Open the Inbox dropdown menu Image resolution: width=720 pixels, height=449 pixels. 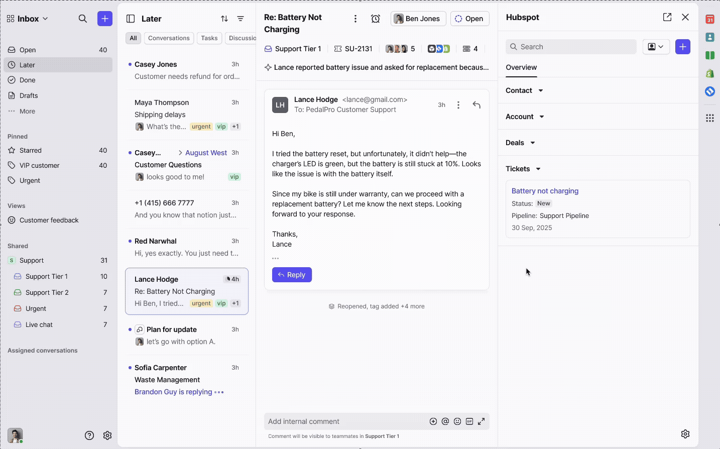pyautogui.click(x=28, y=19)
